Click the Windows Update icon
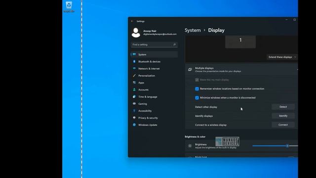Screen dimensions: 316x178 pos(134,125)
